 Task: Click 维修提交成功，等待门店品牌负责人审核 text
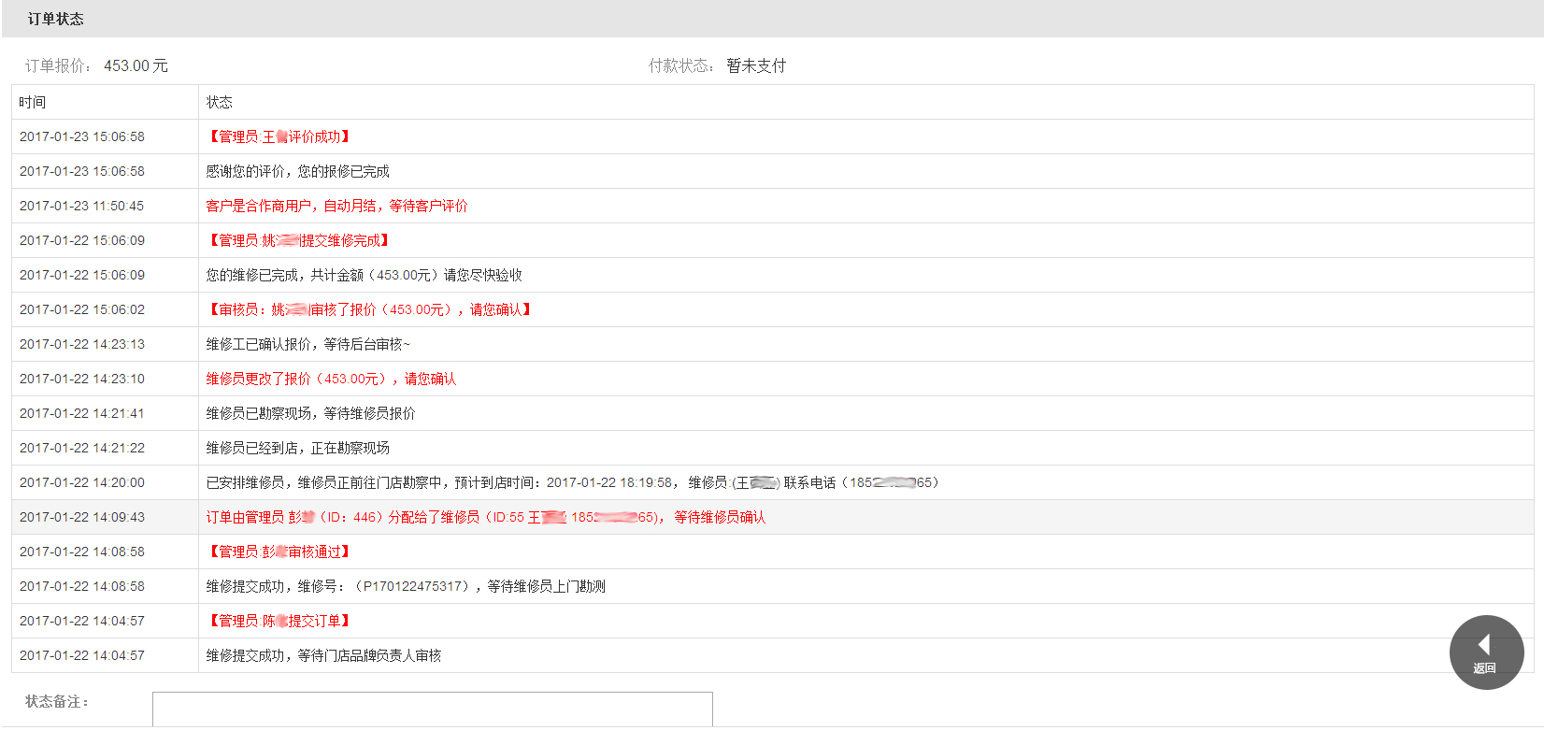324,655
